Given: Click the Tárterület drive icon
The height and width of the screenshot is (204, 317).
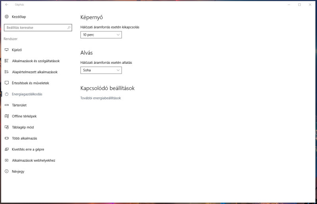Looking at the screenshot, I should tap(7, 105).
